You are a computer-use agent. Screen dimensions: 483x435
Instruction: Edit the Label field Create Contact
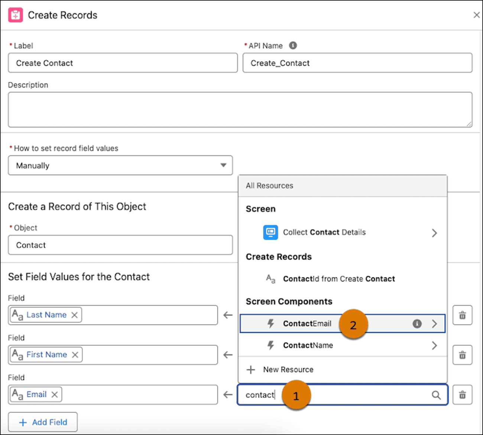pyautogui.click(x=123, y=63)
